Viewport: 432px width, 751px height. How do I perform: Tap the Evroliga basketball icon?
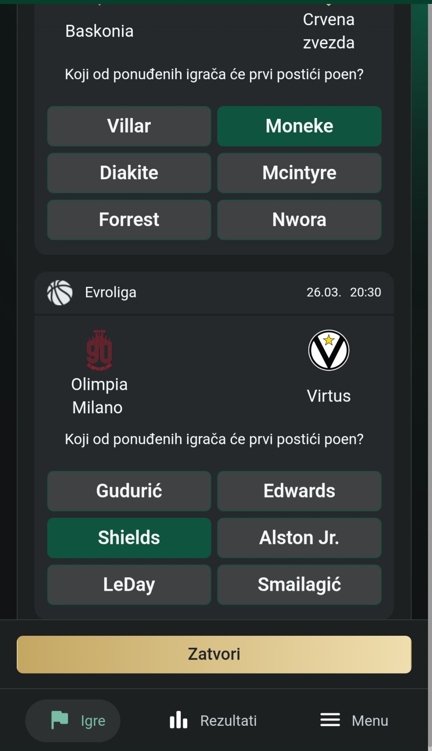click(x=60, y=293)
